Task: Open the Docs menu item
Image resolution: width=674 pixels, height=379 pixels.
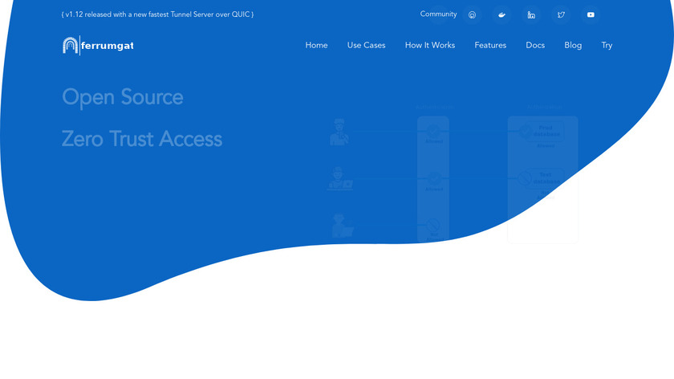Action: click(535, 45)
